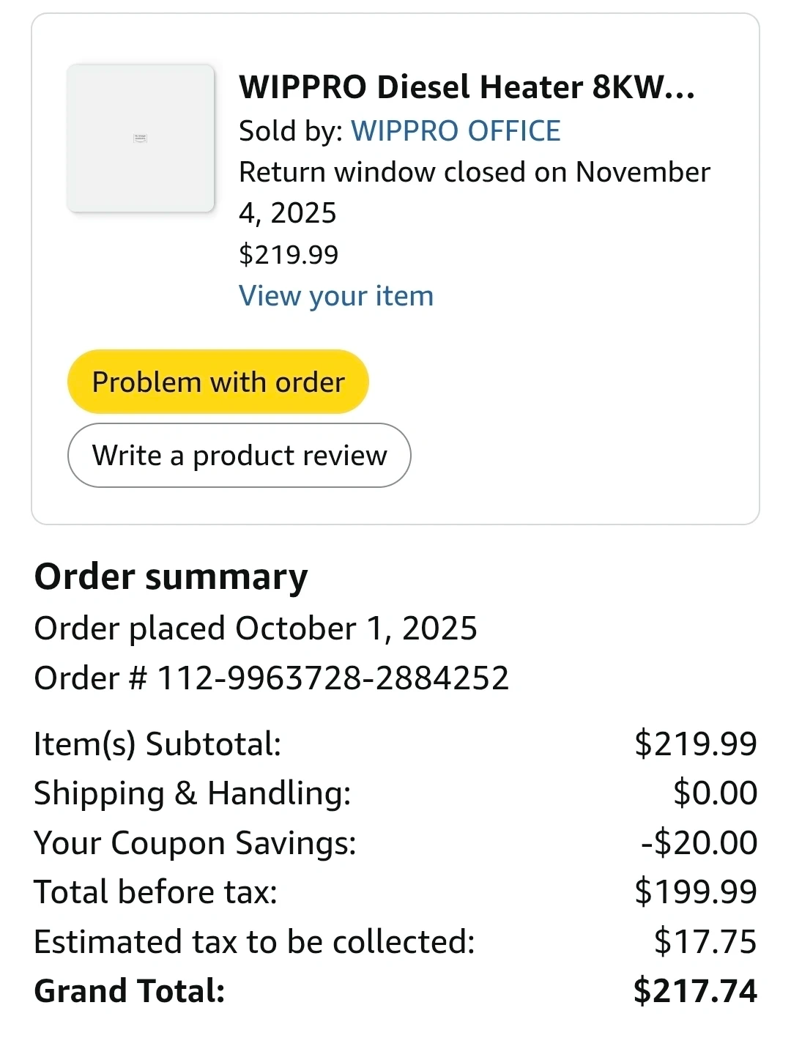Screen dimensions: 791x1038
Task: Click the return window closed notice
Action: [x=474, y=192]
